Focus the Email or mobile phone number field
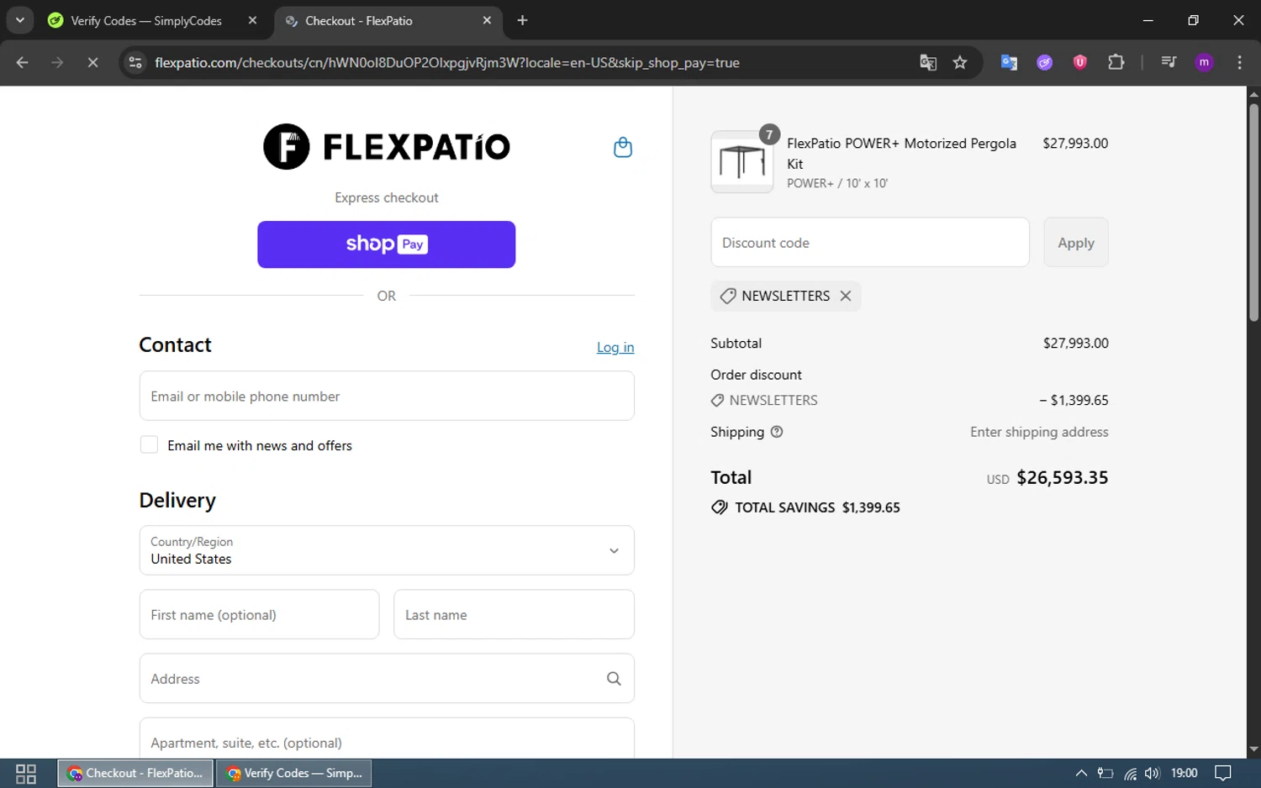The image size is (1261, 788). point(387,396)
